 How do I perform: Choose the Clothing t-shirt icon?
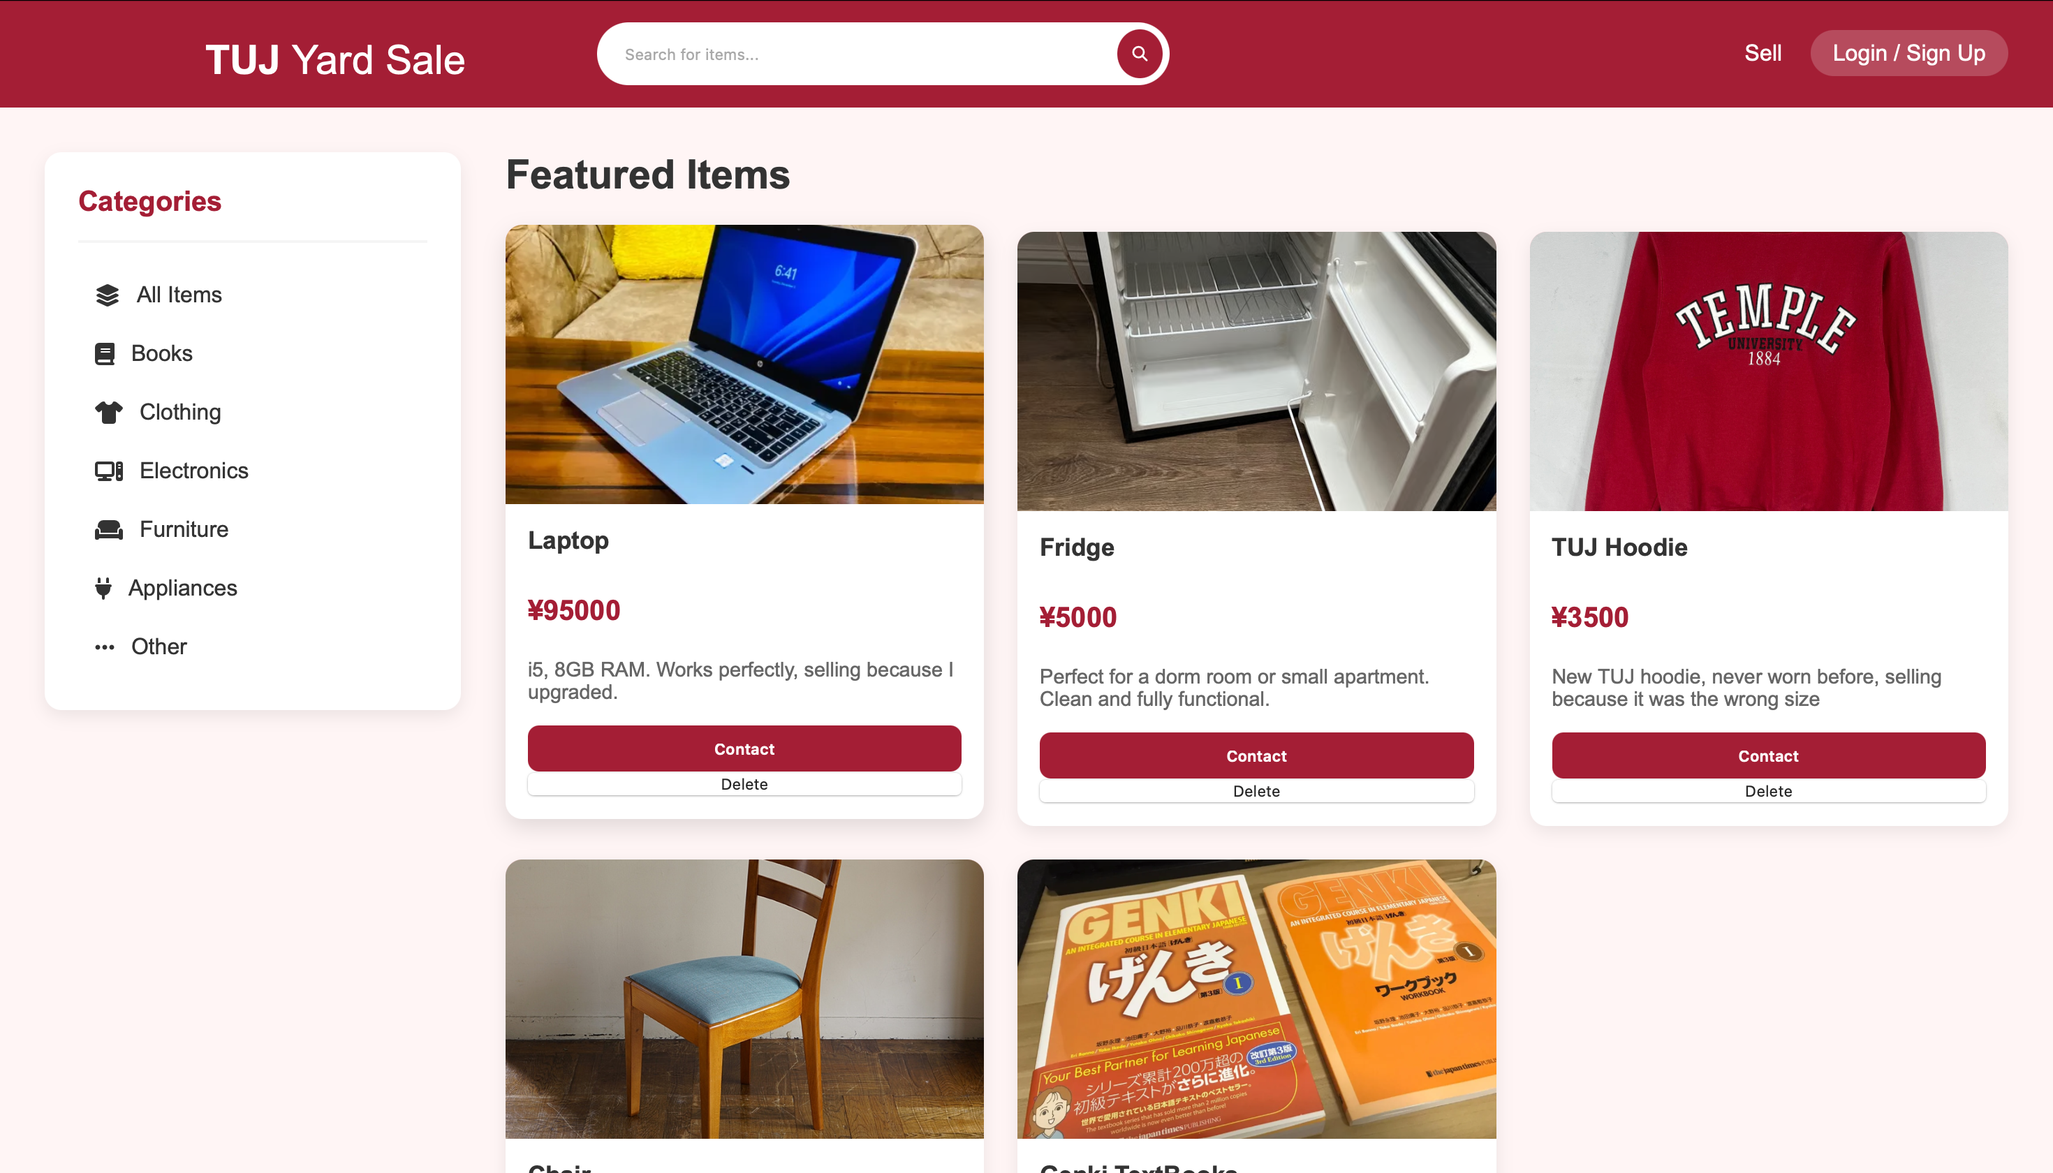[x=109, y=413]
